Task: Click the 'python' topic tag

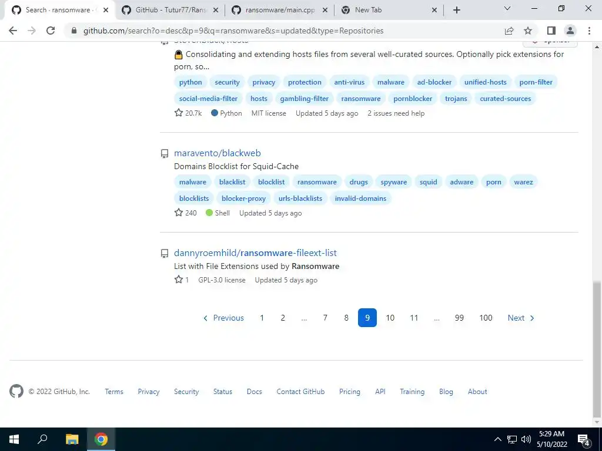Action: tap(190, 82)
